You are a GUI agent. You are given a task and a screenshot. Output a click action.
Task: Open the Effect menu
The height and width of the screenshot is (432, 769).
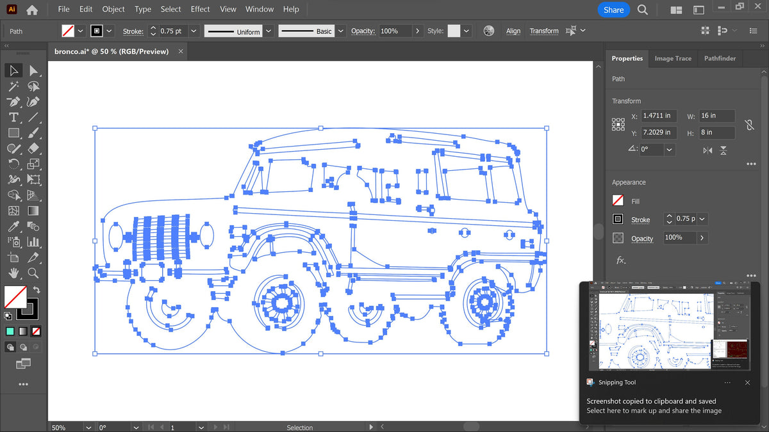200,9
